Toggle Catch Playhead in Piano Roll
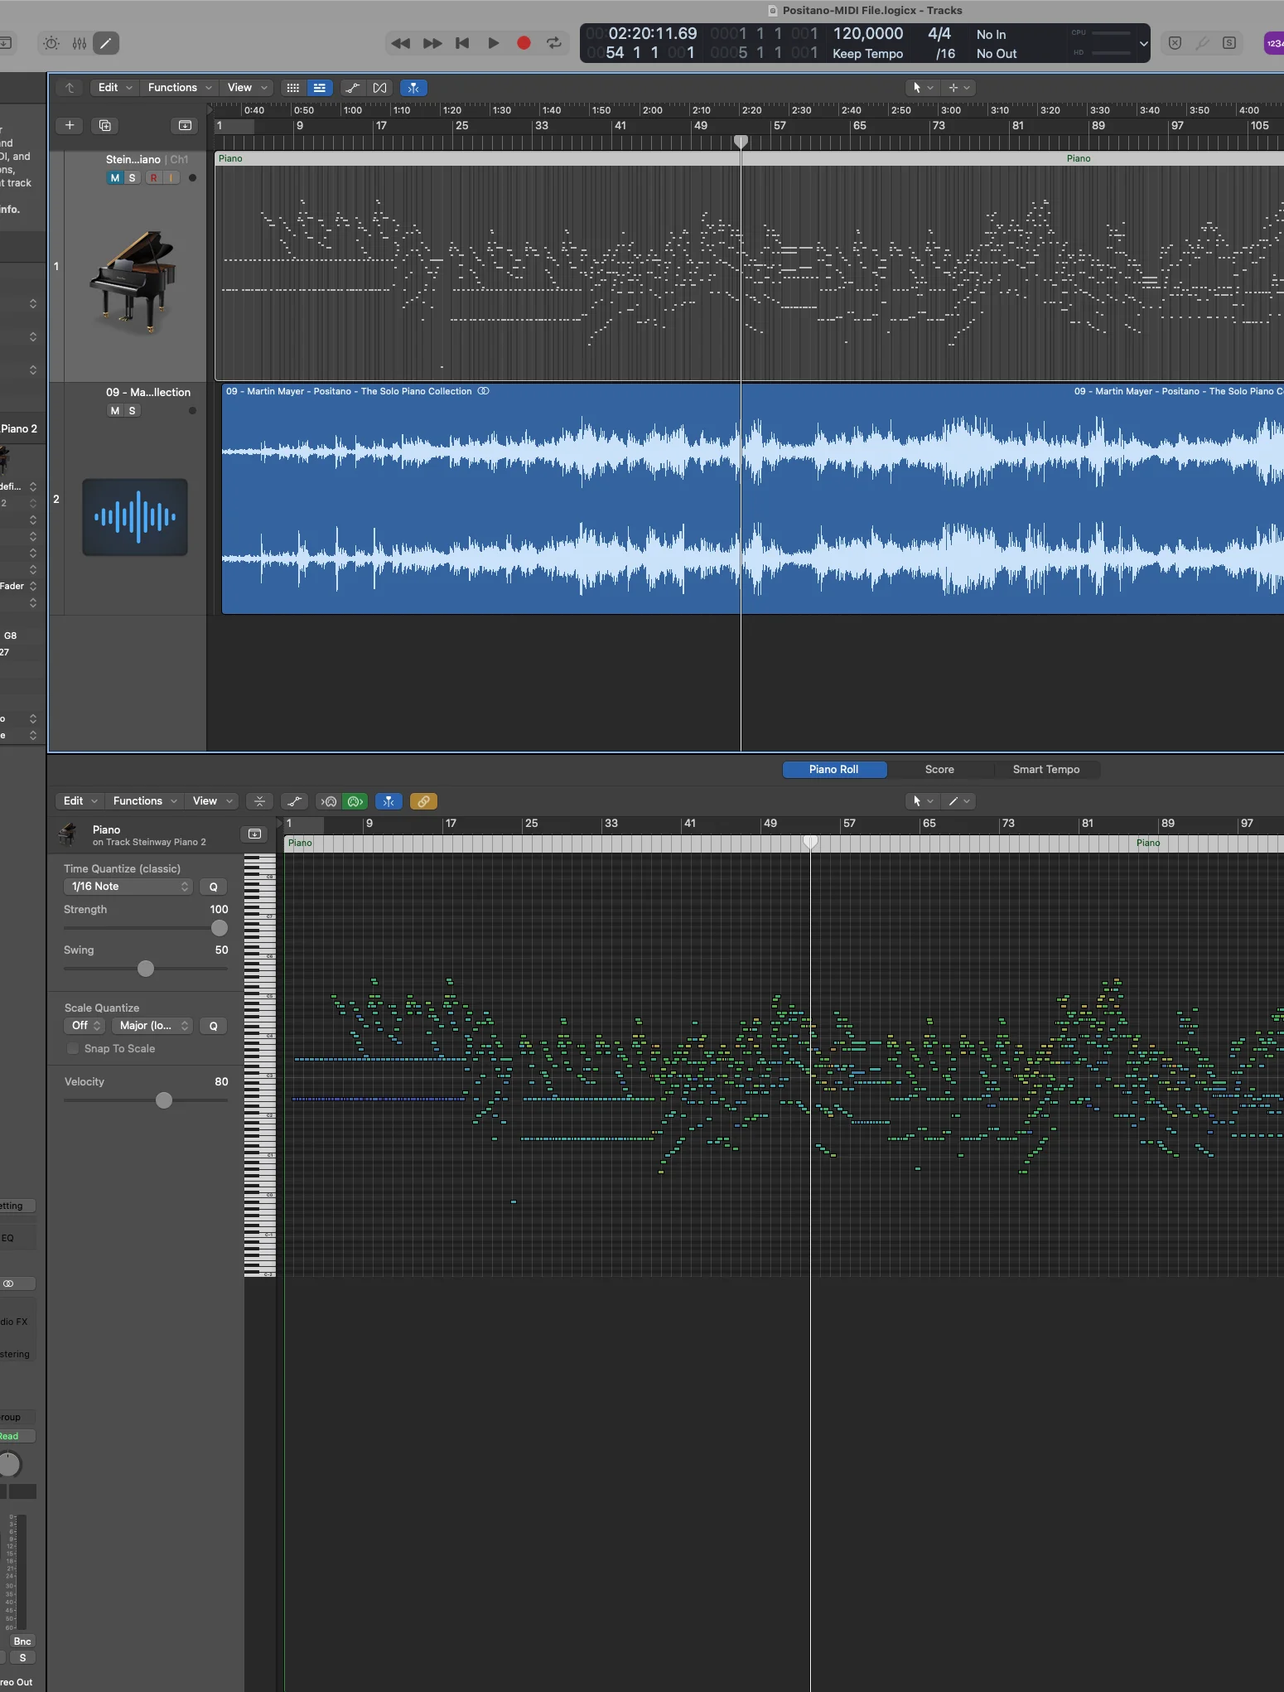The width and height of the screenshot is (1284, 1692). click(x=389, y=801)
